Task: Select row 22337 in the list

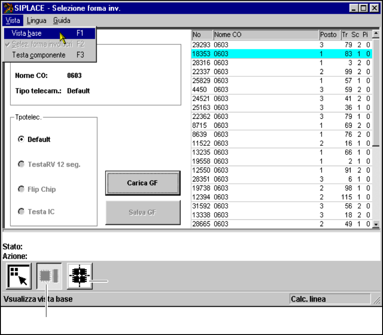Action: click(282, 72)
